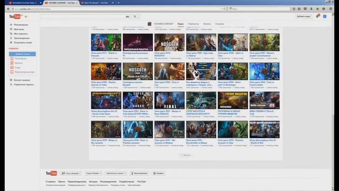339x191 pixels.
Task: Open the browser hamburger menu
Action: coord(331,9)
